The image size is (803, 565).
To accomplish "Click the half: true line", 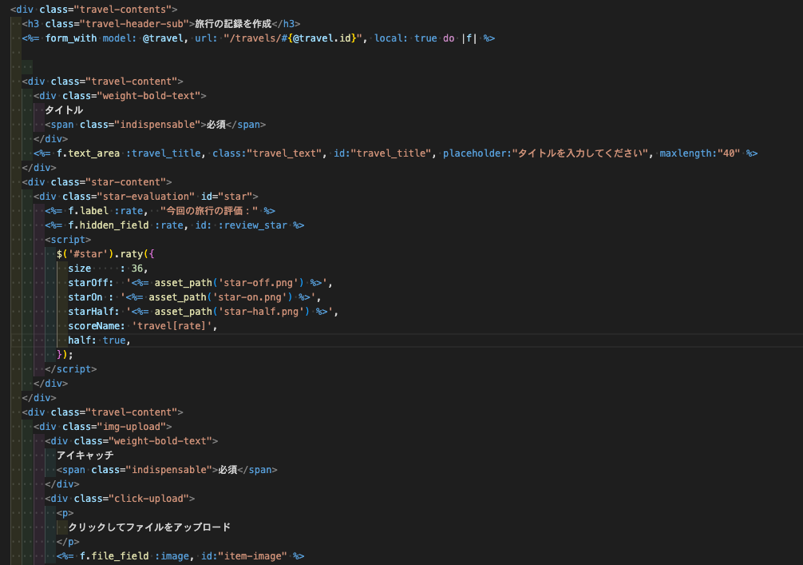I will (x=99, y=340).
